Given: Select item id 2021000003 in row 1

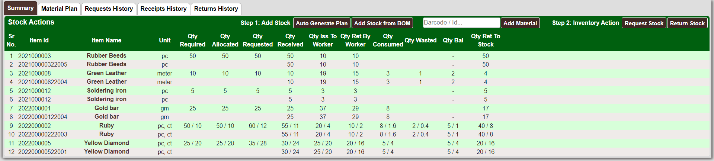Looking at the screenshot, I should 35,56.
